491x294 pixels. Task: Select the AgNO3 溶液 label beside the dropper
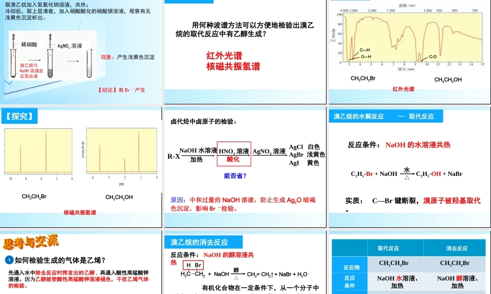point(70,46)
